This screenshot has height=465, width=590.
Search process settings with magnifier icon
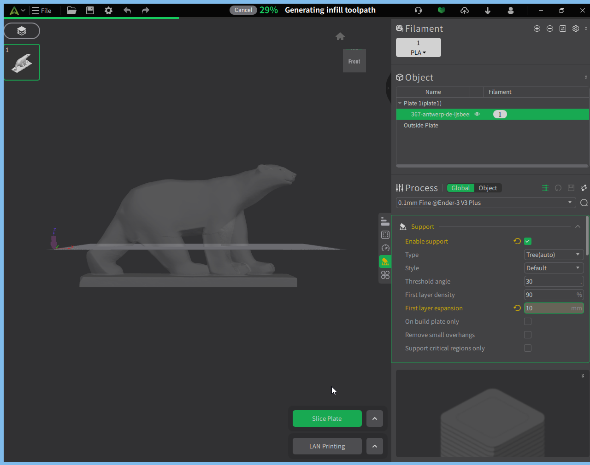[x=584, y=203]
